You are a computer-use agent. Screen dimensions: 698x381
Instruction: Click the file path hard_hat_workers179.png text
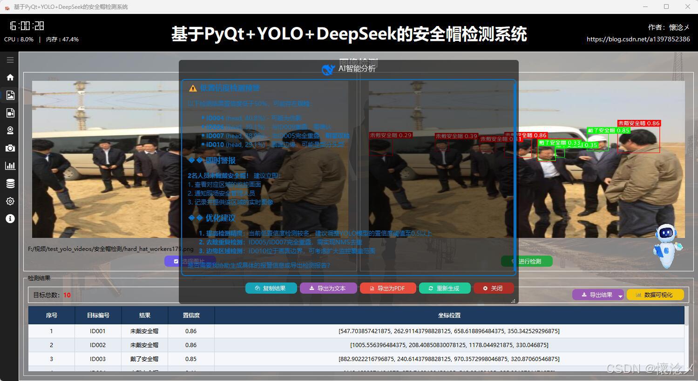(x=110, y=249)
